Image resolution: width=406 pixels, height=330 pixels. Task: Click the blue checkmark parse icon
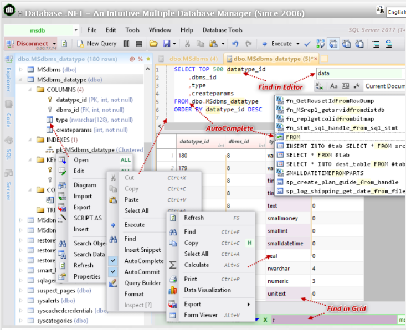pos(307,44)
